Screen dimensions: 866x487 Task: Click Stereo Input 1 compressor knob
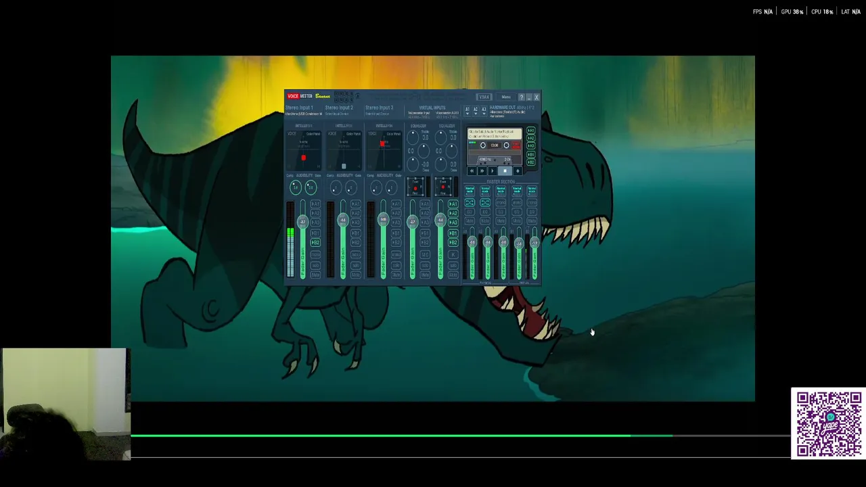click(x=295, y=187)
